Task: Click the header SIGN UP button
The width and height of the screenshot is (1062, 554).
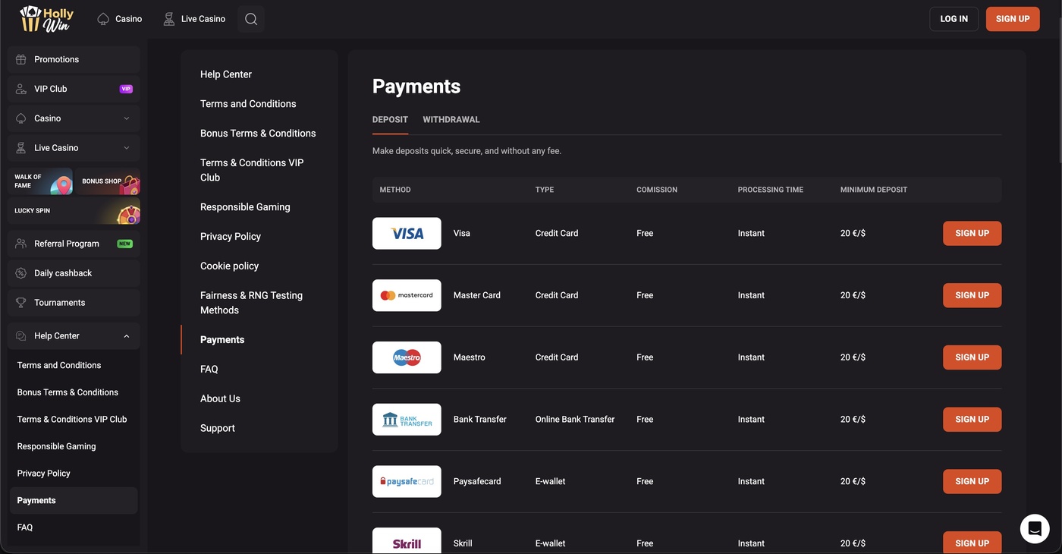Action: (x=1013, y=19)
